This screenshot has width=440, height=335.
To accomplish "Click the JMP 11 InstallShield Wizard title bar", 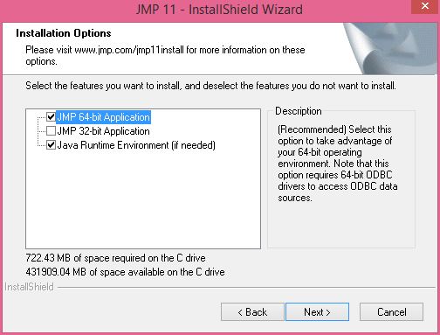I will (219, 10).
